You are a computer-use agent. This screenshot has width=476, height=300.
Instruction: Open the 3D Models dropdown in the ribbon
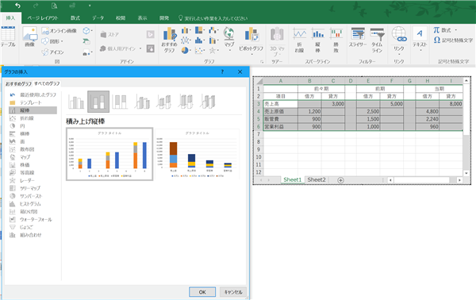[87, 31]
